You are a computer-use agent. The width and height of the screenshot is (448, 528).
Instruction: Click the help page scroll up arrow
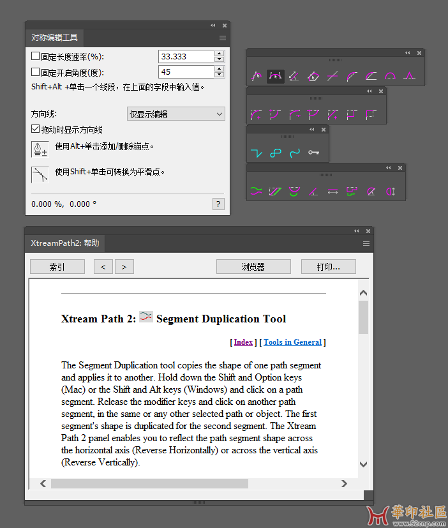click(364, 292)
